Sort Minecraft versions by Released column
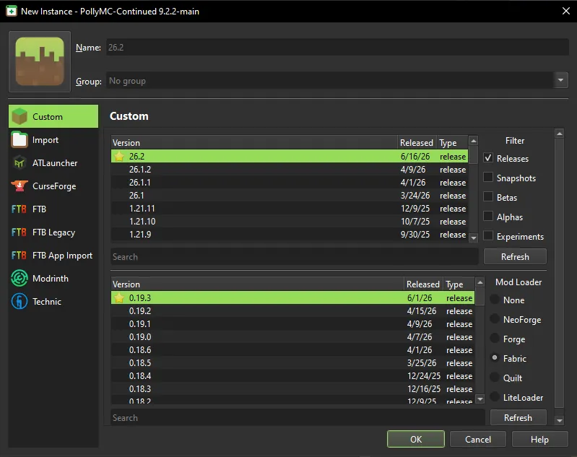Screen dimensions: 577x457 pyautogui.click(x=417, y=142)
